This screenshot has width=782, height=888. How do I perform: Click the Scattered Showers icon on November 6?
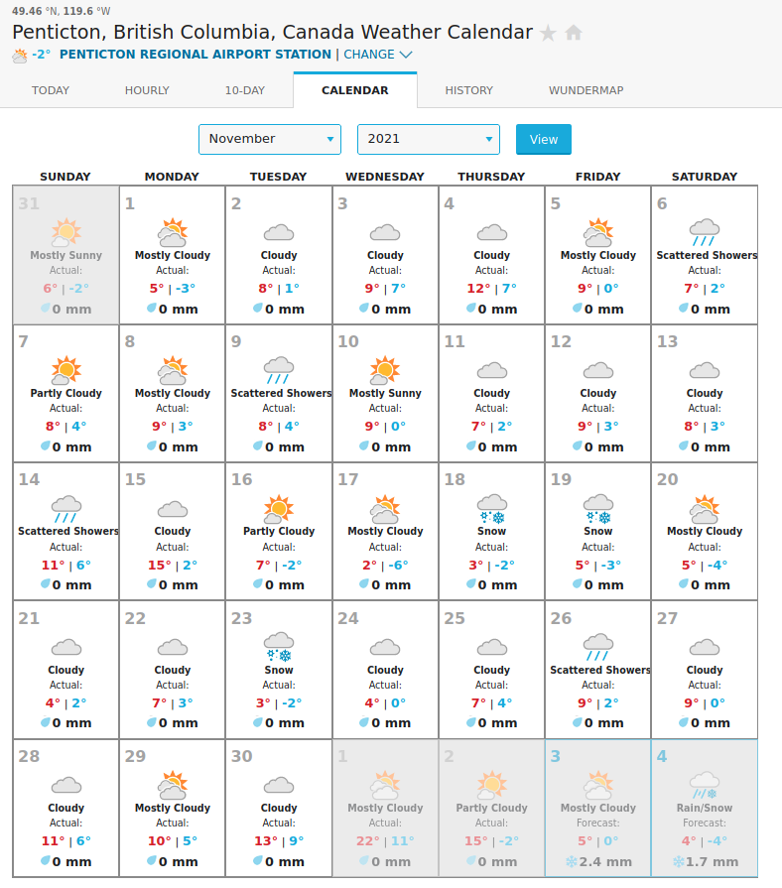click(705, 232)
